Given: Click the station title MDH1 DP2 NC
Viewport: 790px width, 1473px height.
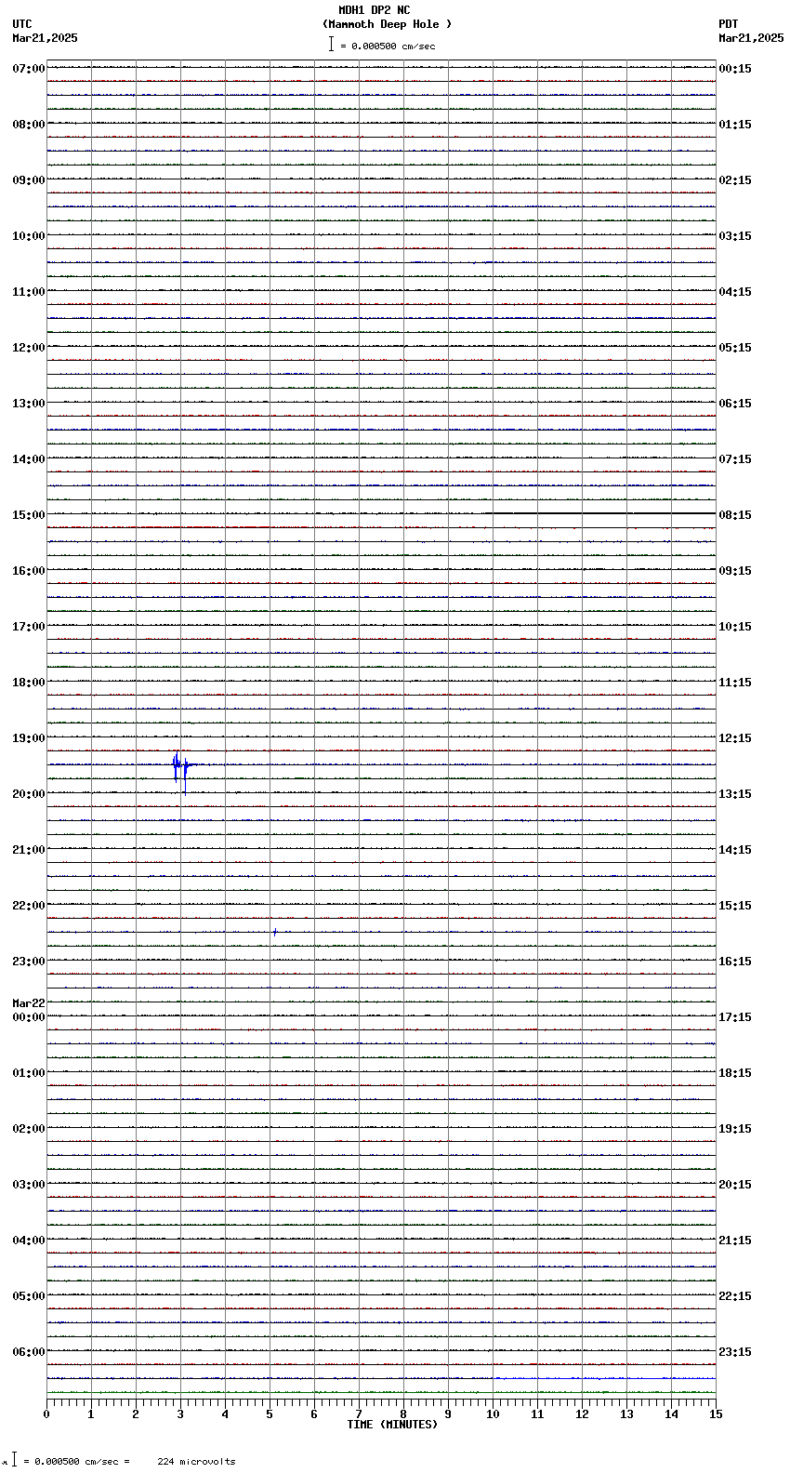Looking at the screenshot, I should click(374, 10).
